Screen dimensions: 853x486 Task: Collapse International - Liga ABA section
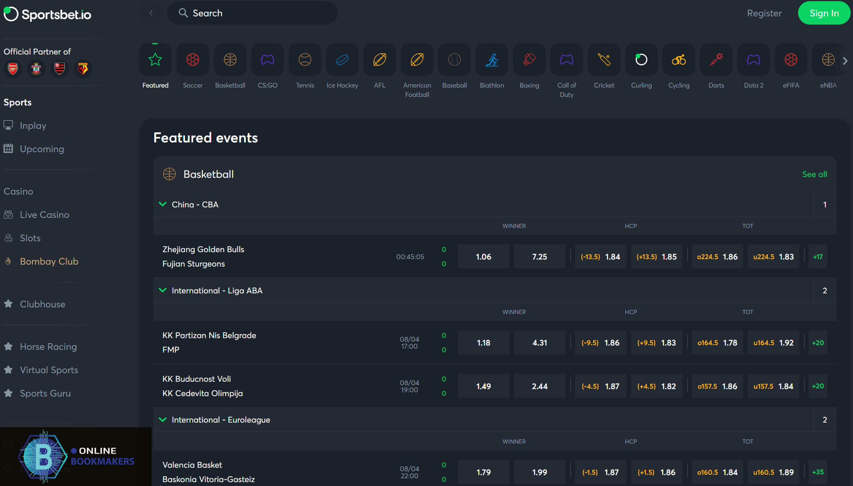click(x=163, y=290)
